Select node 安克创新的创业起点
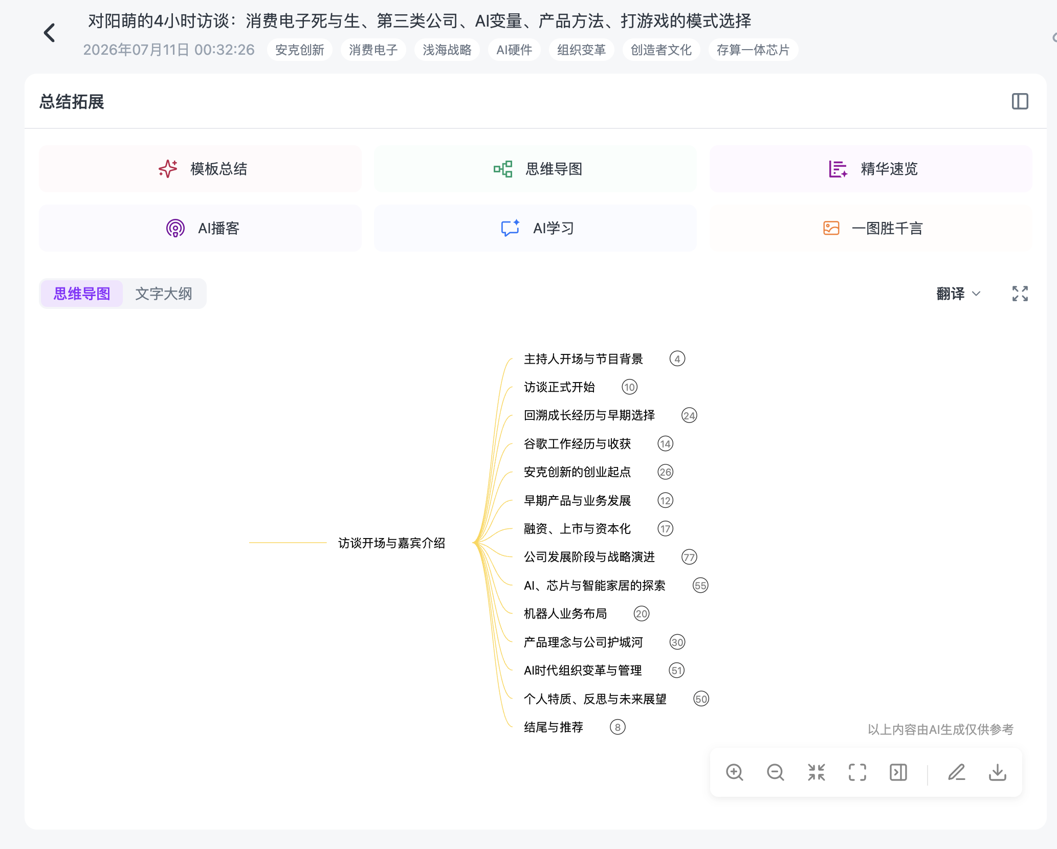Screen dimensions: 1057x849 tap(577, 472)
